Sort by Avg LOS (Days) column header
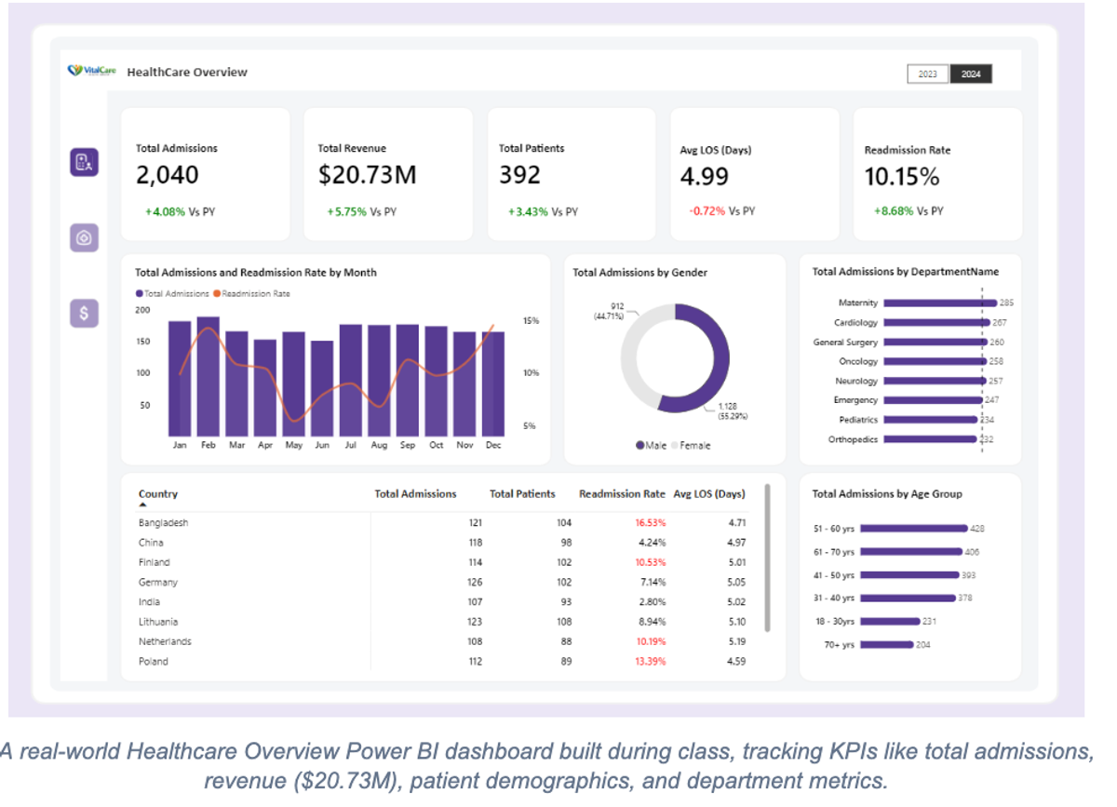The width and height of the screenshot is (1117, 807). coord(709,493)
